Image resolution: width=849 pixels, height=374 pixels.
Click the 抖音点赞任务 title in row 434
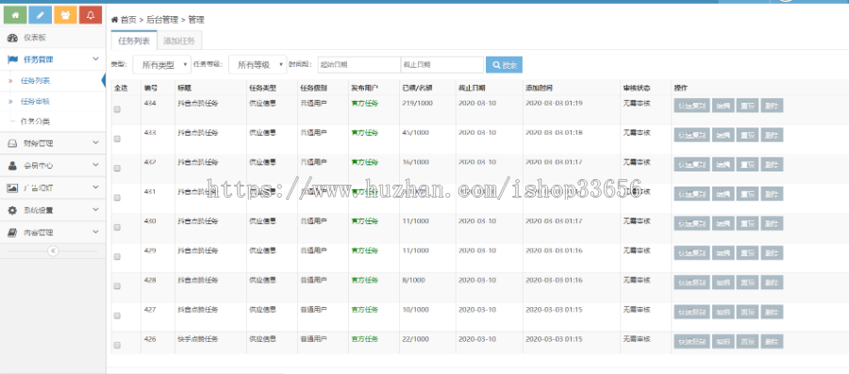point(198,104)
